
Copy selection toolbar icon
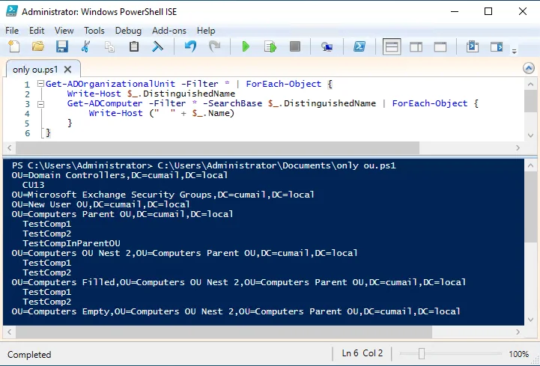coord(109,46)
